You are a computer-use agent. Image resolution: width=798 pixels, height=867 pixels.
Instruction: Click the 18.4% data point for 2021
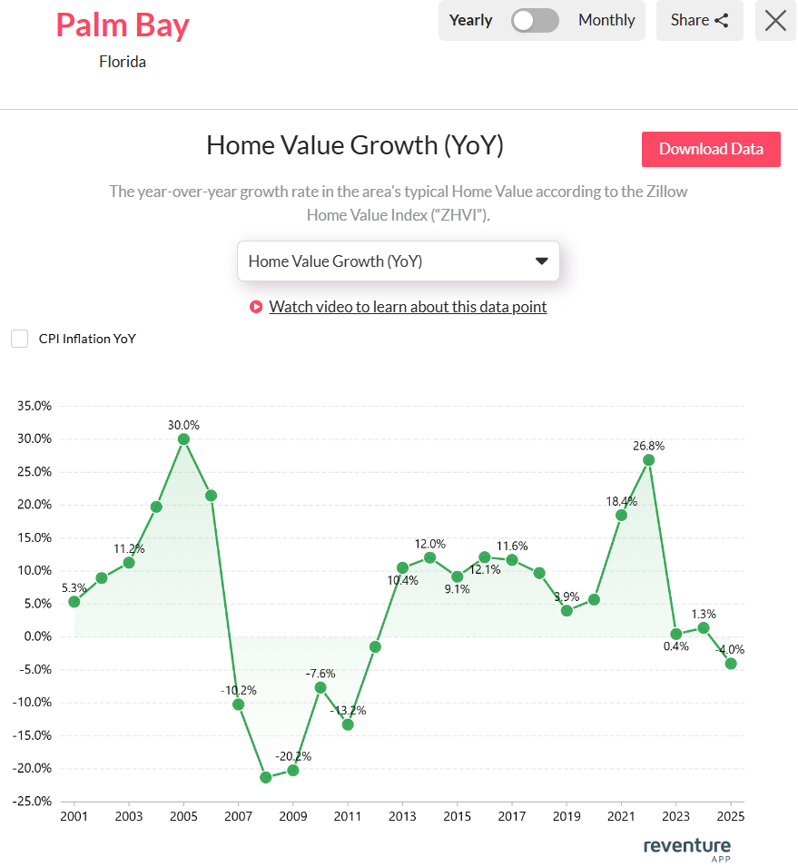[x=621, y=515]
